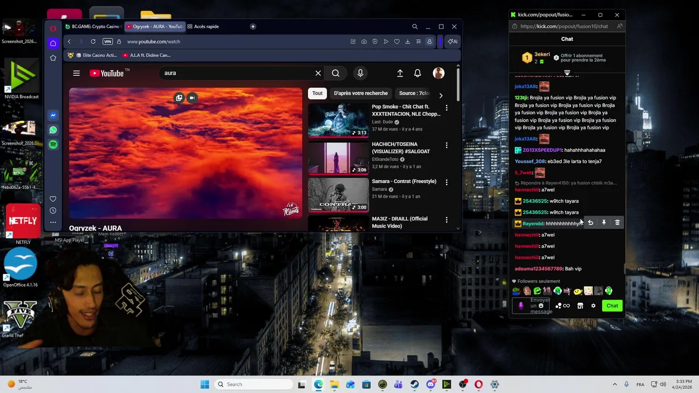The width and height of the screenshot is (699, 393).
Task: Open Opera sidebar three-dots menu
Action: 53,222
